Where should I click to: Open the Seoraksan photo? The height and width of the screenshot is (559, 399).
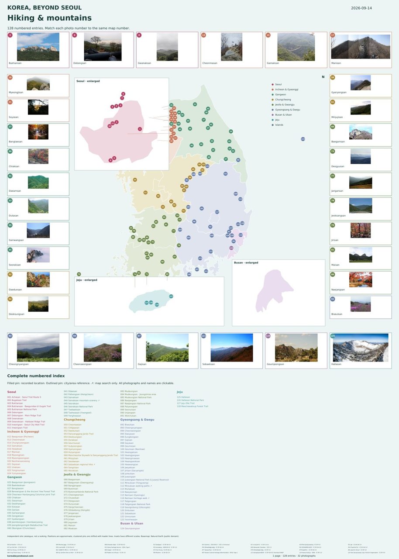pyautogui.click(x=38, y=255)
